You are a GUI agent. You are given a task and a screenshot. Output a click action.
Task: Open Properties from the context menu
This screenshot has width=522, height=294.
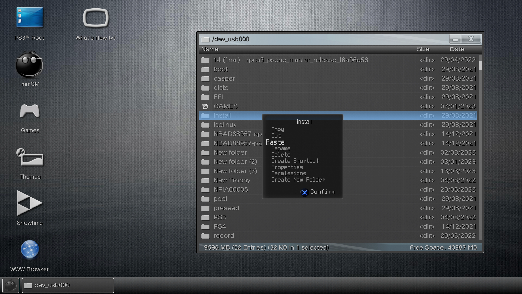point(287,167)
